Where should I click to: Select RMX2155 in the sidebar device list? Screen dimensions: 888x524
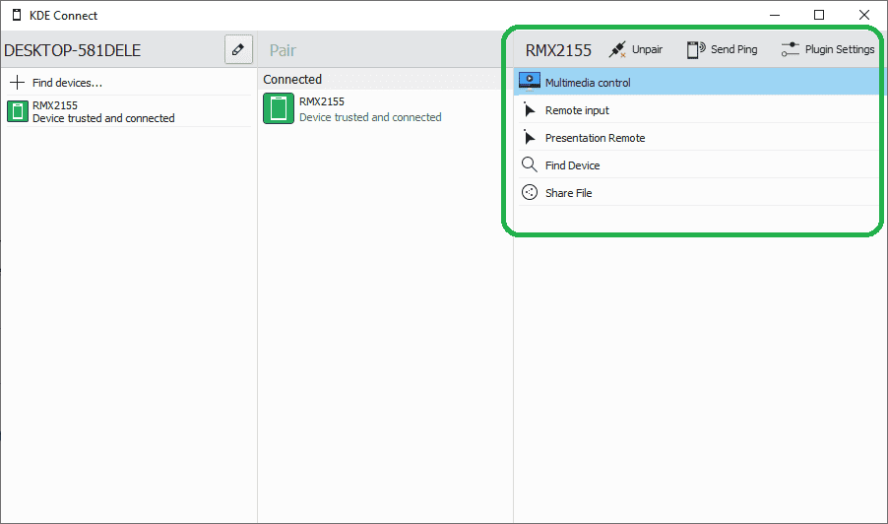click(x=129, y=111)
